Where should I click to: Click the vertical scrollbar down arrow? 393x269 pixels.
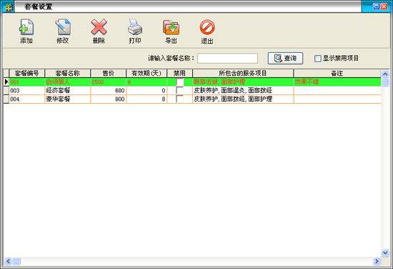click(x=385, y=253)
